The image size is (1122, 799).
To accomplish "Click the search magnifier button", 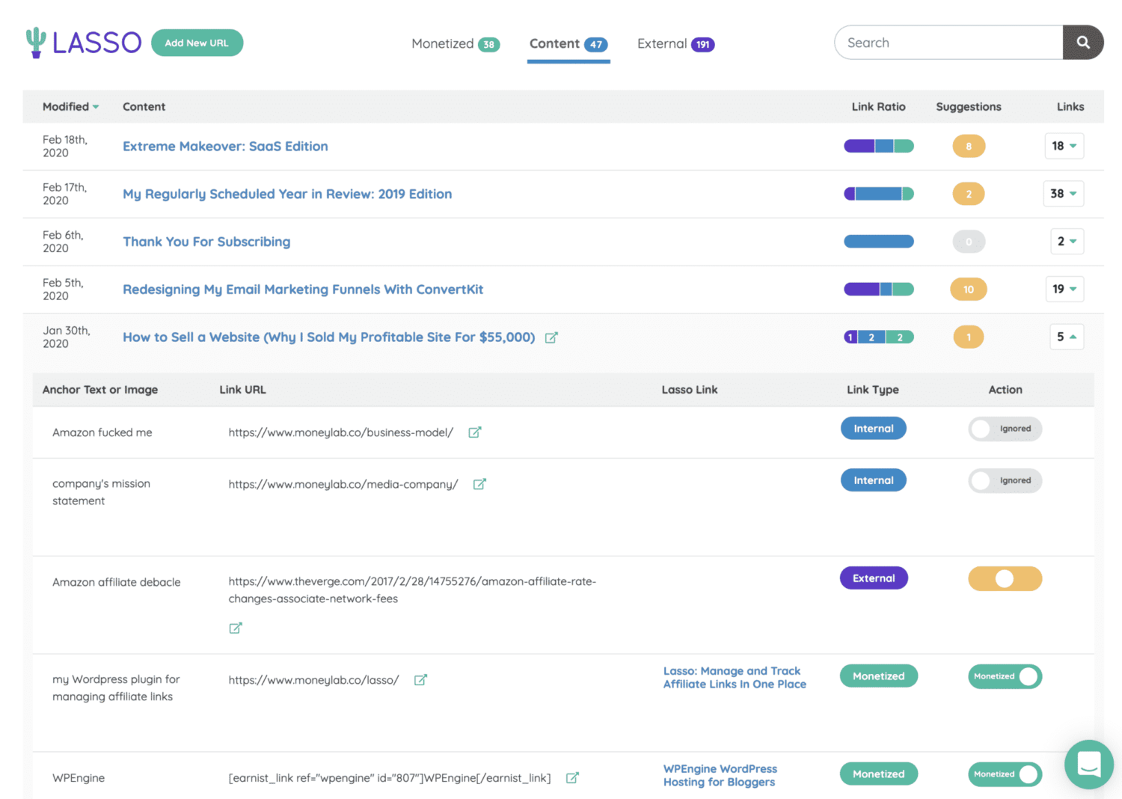I will click(x=1083, y=43).
